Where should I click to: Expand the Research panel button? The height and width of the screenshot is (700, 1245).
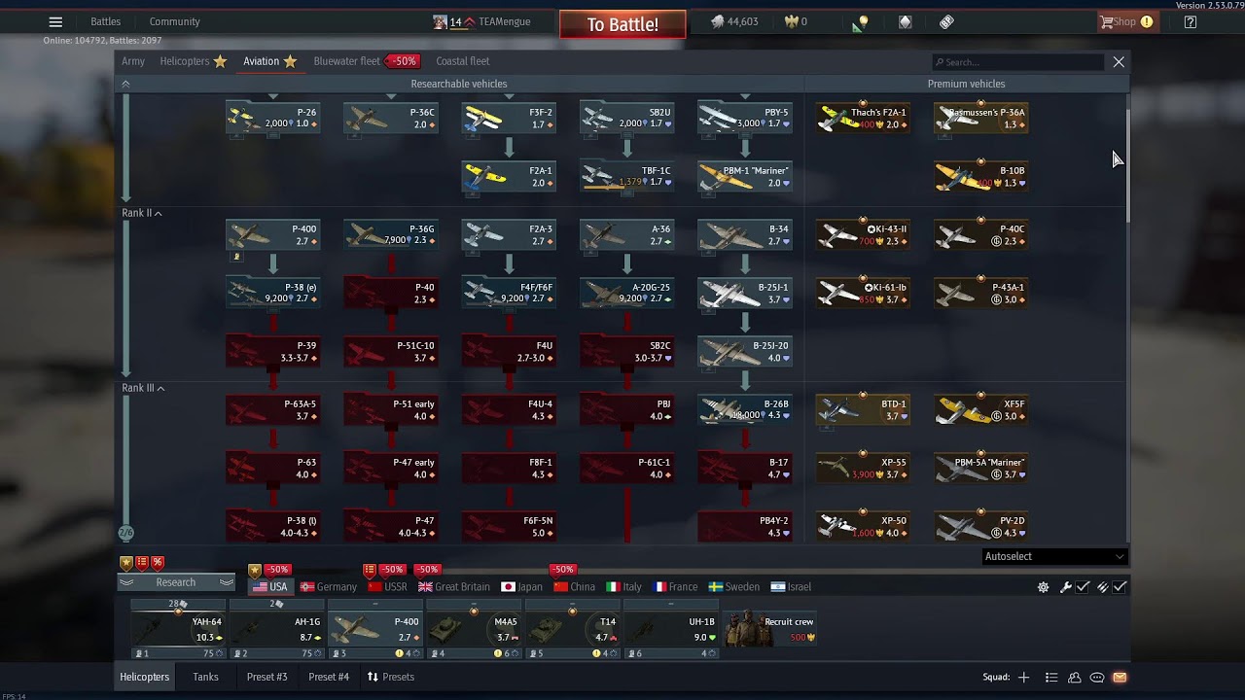tap(176, 582)
